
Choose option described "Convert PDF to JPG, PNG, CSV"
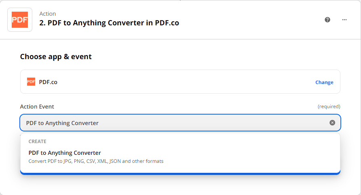pyautogui.click(x=96, y=161)
